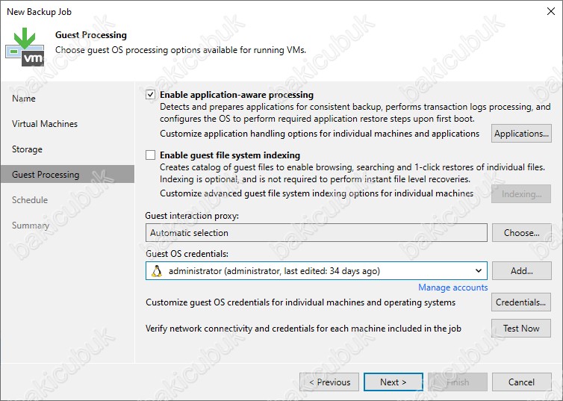Viewport: 563px width, 401px height.
Task: Click the Next > button
Action: pos(394,382)
